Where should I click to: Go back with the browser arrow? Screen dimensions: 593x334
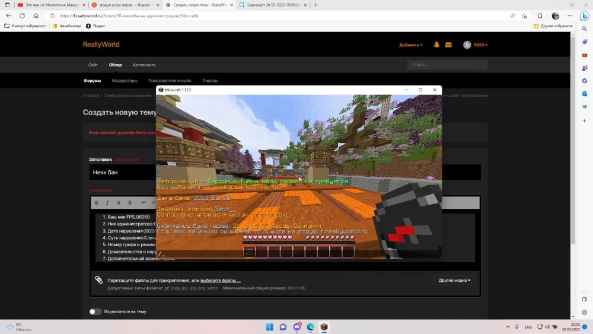[x=9, y=16]
